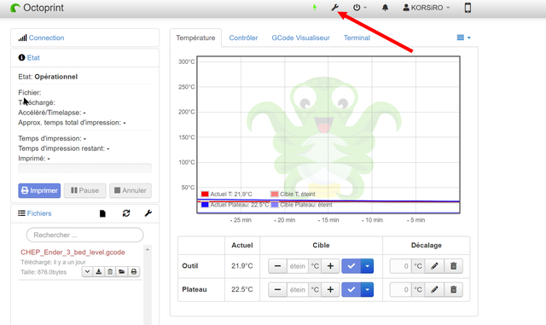Download the CHEP gcode file
This screenshot has height=325, width=546.
click(99, 272)
